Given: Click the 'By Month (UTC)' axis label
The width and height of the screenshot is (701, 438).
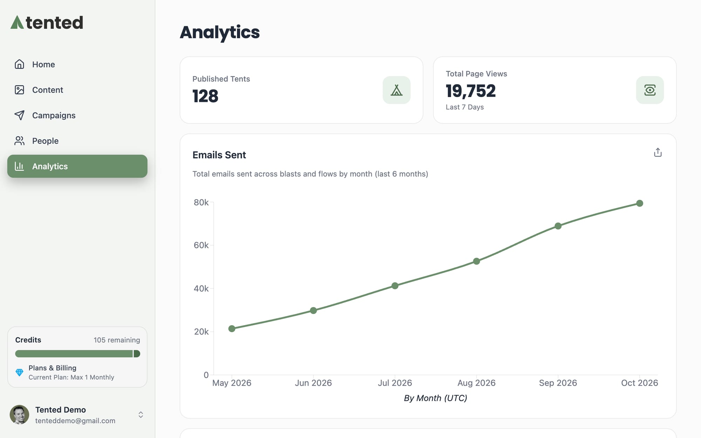Looking at the screenshot, I should [x=435, y=398].
